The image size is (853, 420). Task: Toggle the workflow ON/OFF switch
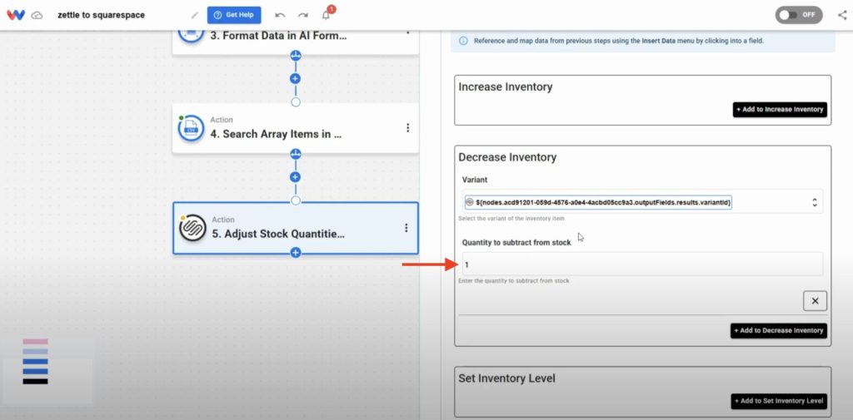click(x=799, y=15)
